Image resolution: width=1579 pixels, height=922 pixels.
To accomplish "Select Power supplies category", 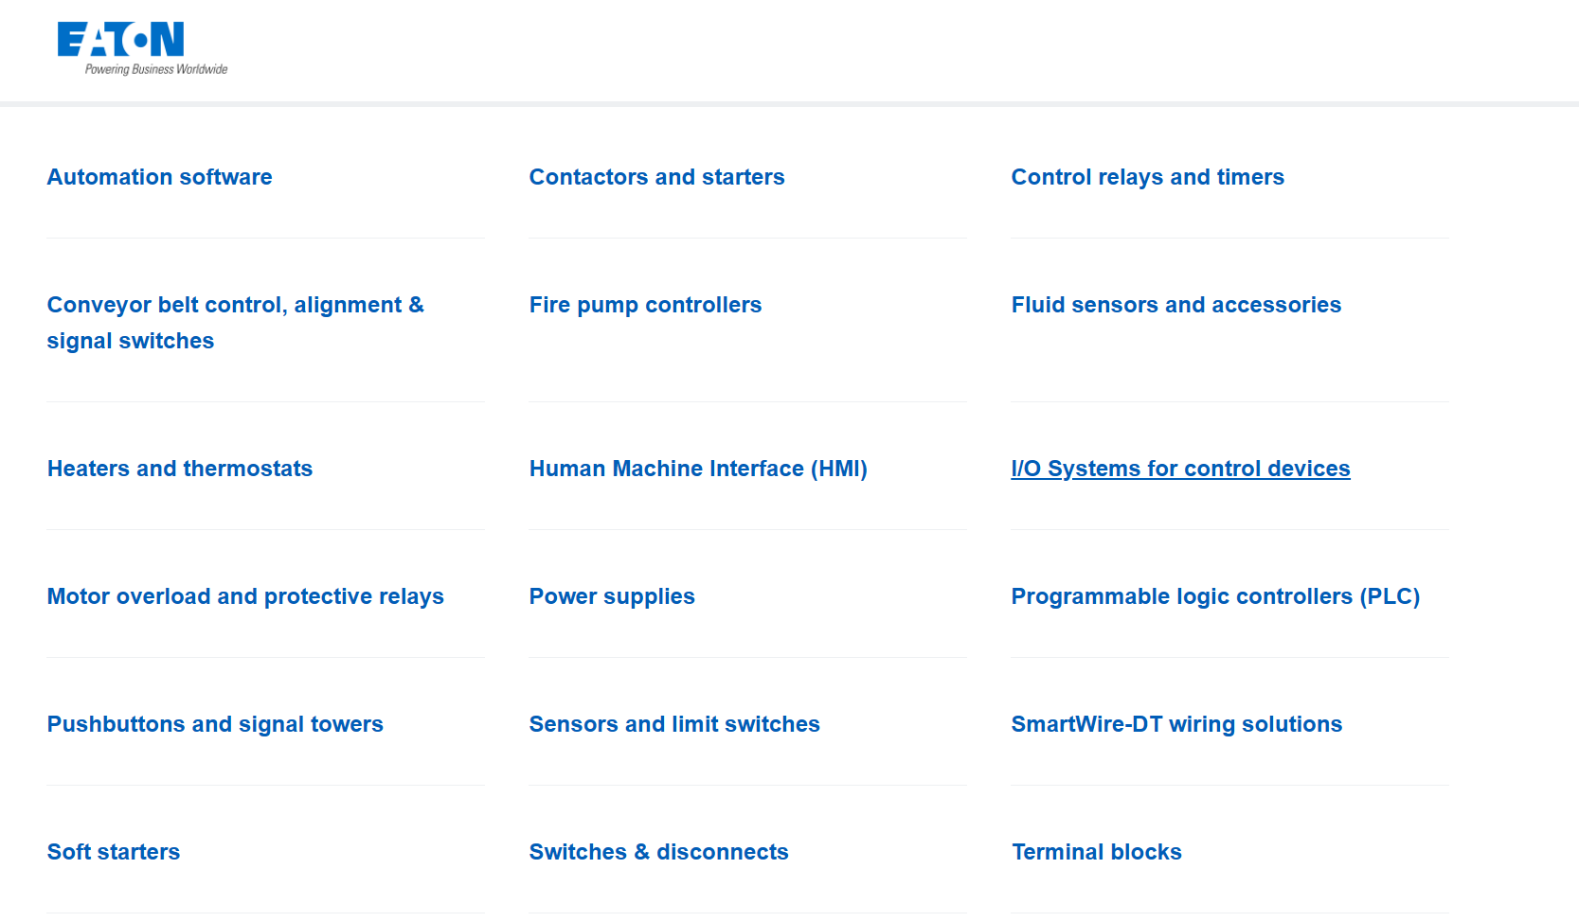I will tap(612, 596).
